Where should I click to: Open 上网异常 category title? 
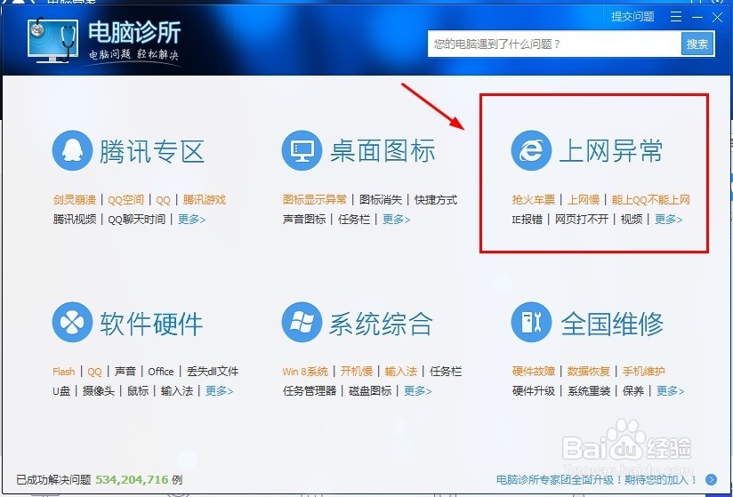point(611,151)
